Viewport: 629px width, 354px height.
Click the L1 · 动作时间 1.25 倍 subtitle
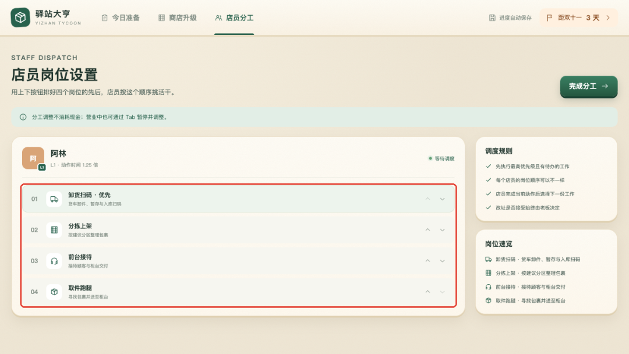tap(74, 165)
